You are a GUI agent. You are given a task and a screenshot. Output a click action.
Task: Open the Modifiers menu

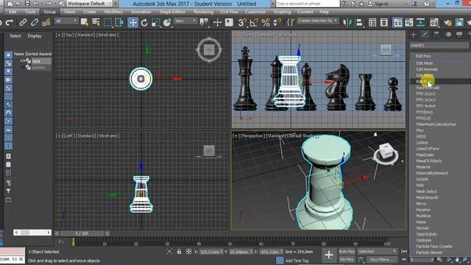[113, 12]
